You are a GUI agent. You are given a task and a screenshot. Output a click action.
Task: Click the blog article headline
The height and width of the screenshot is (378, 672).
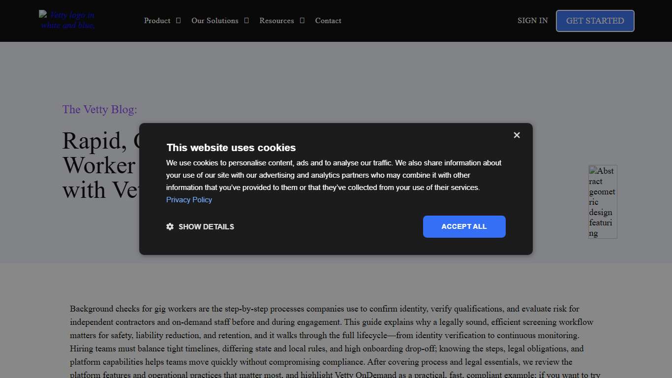98,165
